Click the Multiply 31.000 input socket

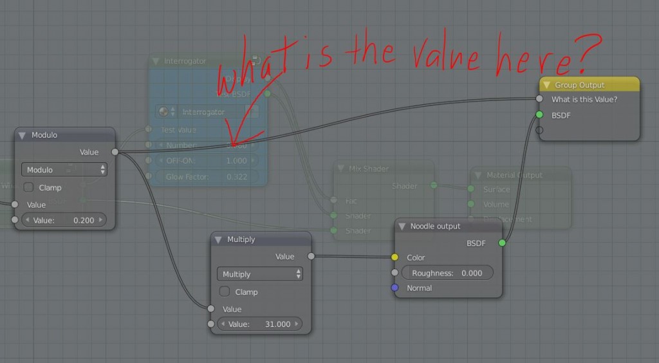211,324
